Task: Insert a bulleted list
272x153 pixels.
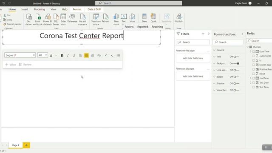Action: click(x=119, y=55)
